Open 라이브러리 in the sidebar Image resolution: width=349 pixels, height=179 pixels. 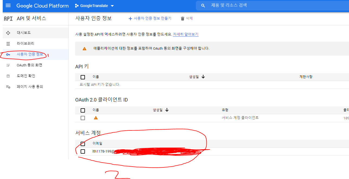tap(35, 43)
